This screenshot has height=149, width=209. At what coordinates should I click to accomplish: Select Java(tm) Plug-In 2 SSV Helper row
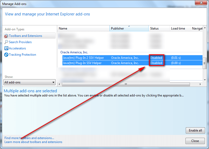tap(83, 58)
